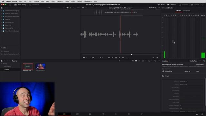Screen dimensions: 206x116
Task: Expand the CANON volume
Action: 2,19
